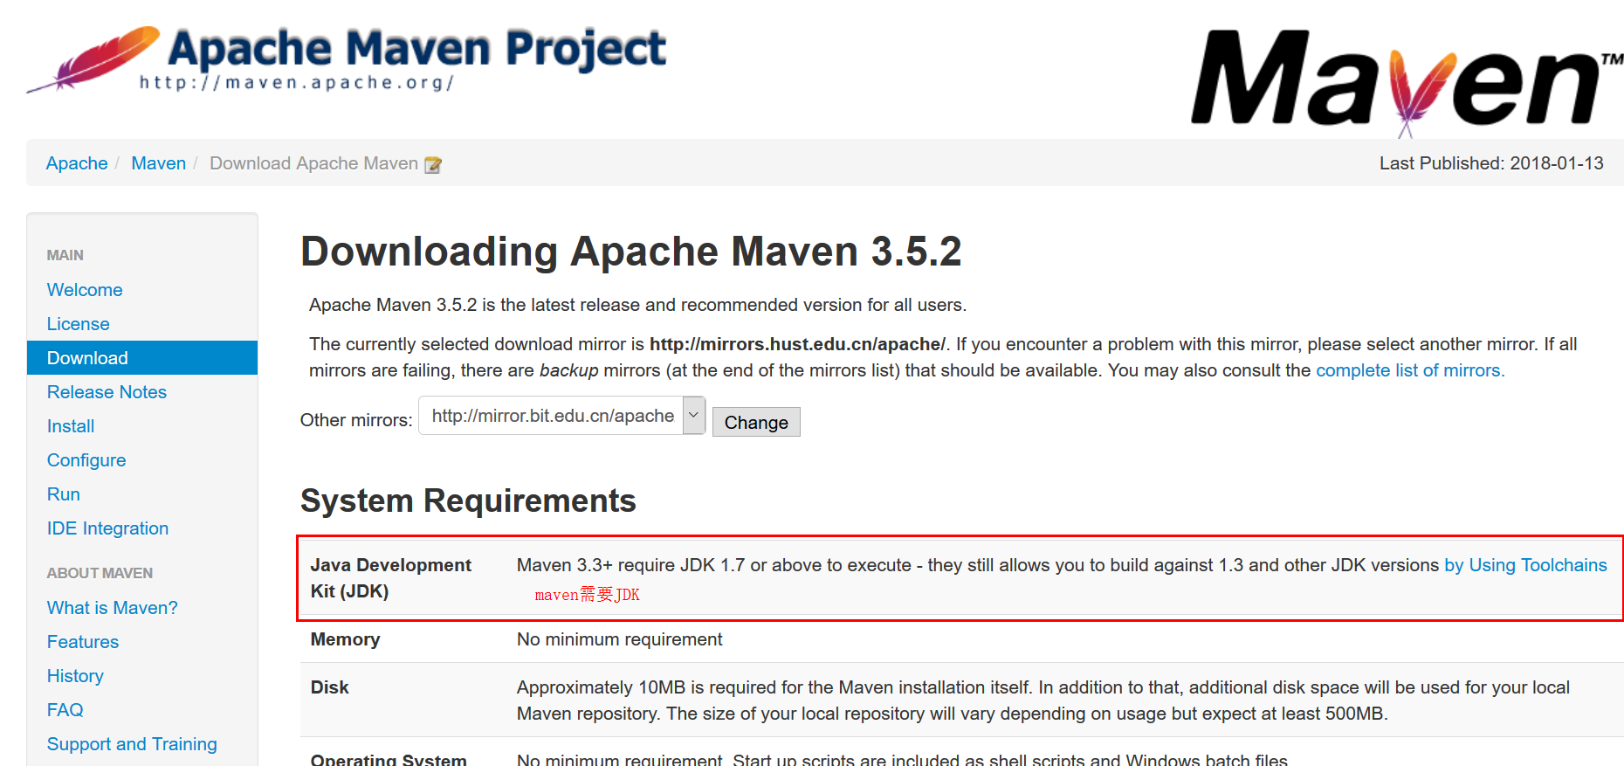Open the History sidebar link
The image size is (1624, 766).
point(75,676)
